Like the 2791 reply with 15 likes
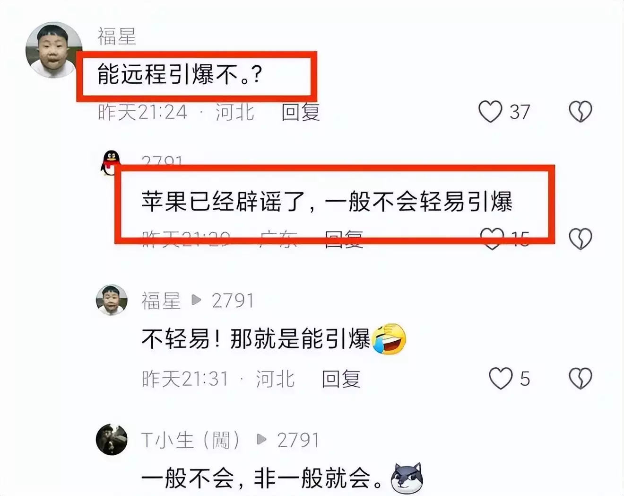Image resolution: width=624 pixels, height=496 pixels. pos(492,239)
